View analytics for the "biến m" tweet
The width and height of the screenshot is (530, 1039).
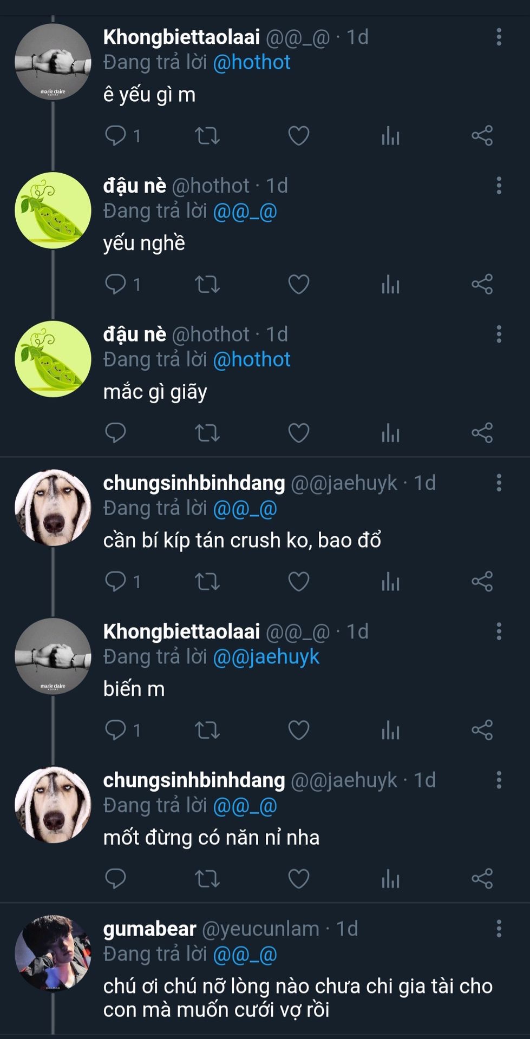(x=390, y=730)
